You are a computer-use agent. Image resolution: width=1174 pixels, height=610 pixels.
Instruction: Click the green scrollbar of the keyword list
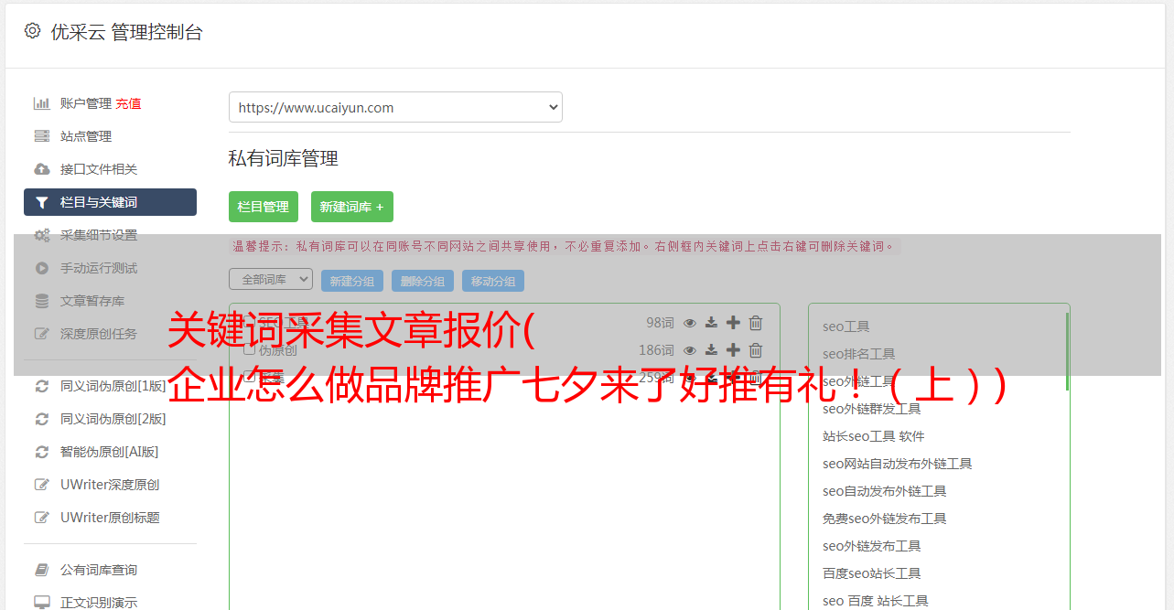click(1067, 351)
